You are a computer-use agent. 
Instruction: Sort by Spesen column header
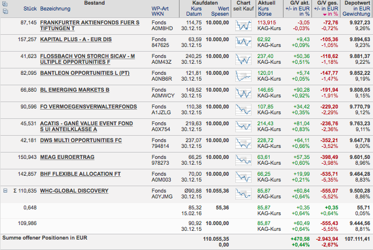point(220,14)
